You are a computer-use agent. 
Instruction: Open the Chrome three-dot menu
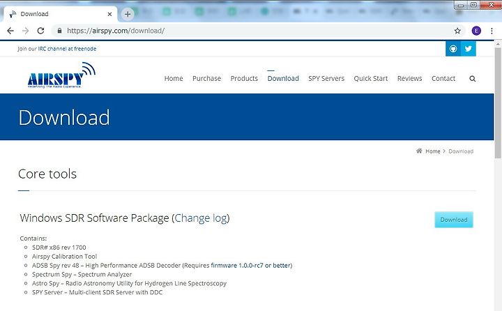(492, 31)
